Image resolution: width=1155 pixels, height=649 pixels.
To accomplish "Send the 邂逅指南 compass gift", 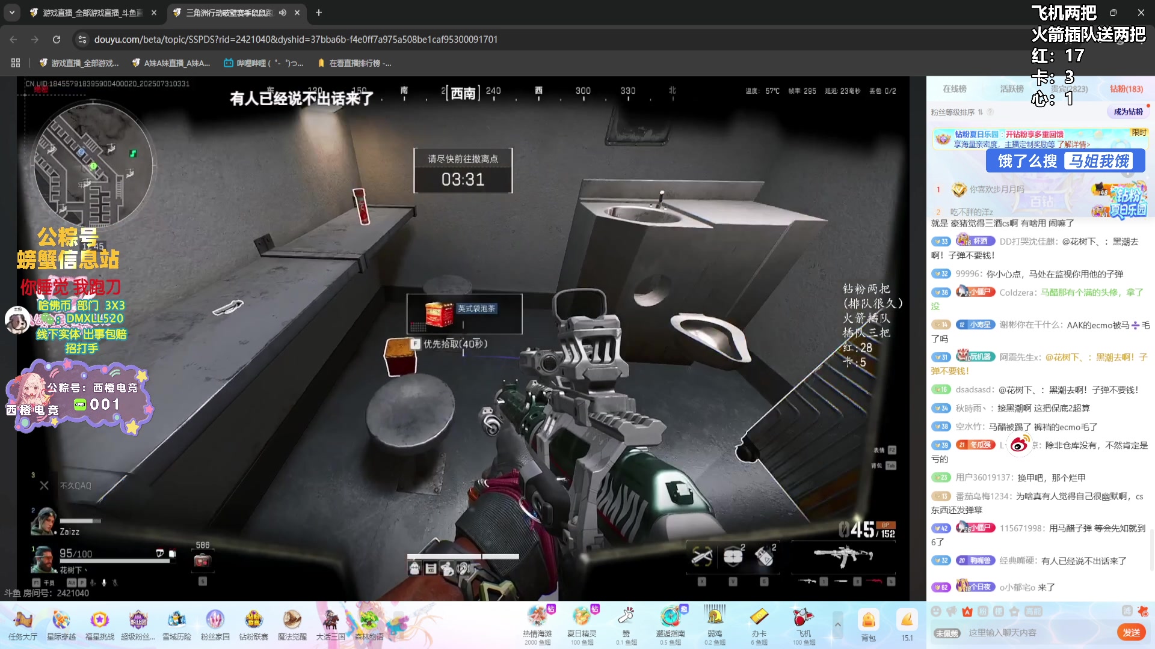I will point(670,624).
